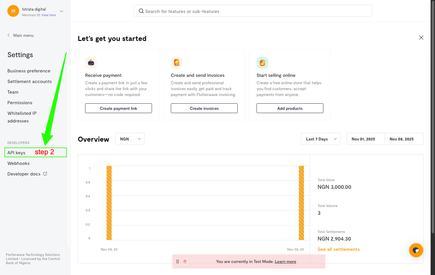Click the Create payment link button
Viewport: 435px width, 275px height.
tap(118, 108)
